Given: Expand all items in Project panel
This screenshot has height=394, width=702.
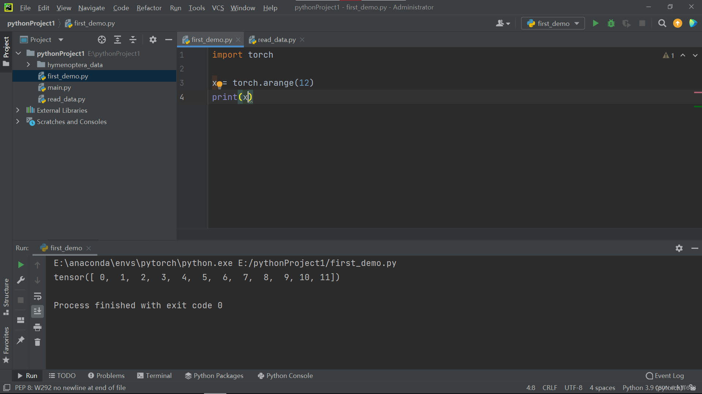Looking at the screenshot, I should 117,40.
